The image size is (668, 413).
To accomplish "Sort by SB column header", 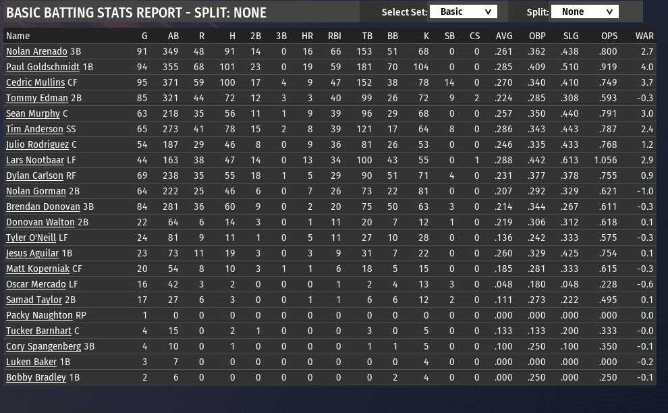I will coord(449,36).
